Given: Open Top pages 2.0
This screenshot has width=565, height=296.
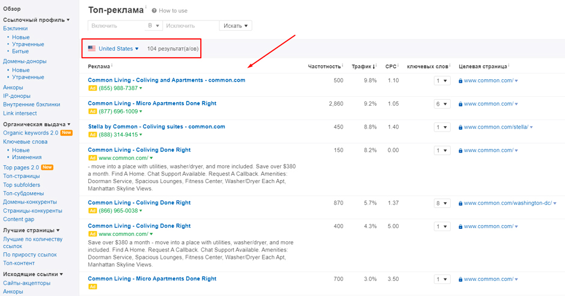Looking at the screenshot, I should pos(21,168).
